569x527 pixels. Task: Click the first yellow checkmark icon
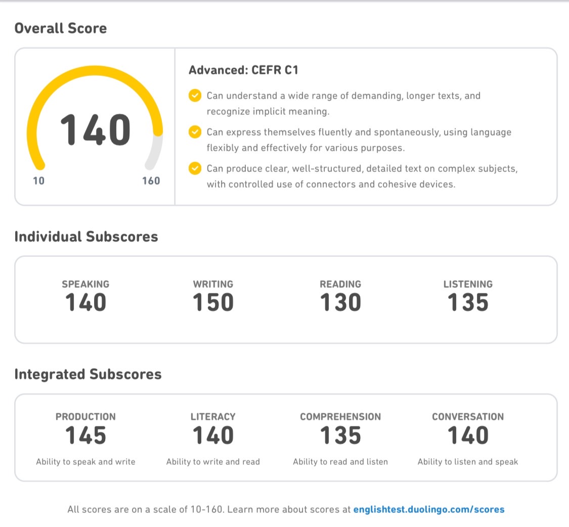click(195, 96)
